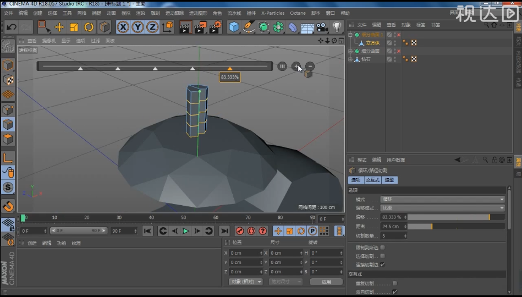Toggle X axis lock
The width and height of the screenshot is (522, 297).
click(x=123, y=27)
